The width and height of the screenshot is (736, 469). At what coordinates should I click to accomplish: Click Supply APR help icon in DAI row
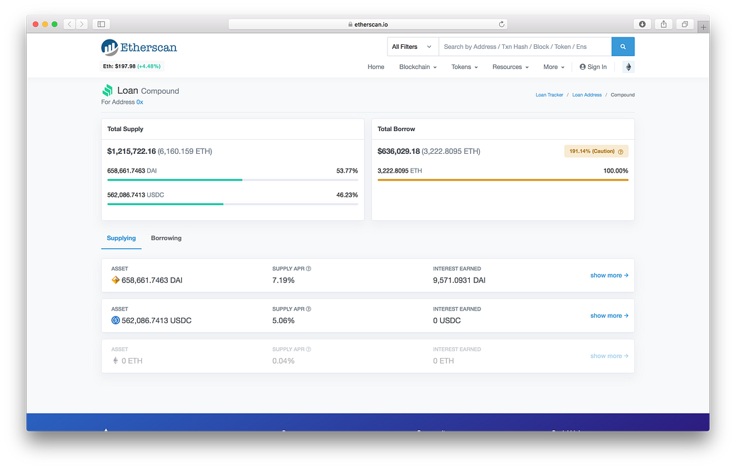tap(308, 268)
